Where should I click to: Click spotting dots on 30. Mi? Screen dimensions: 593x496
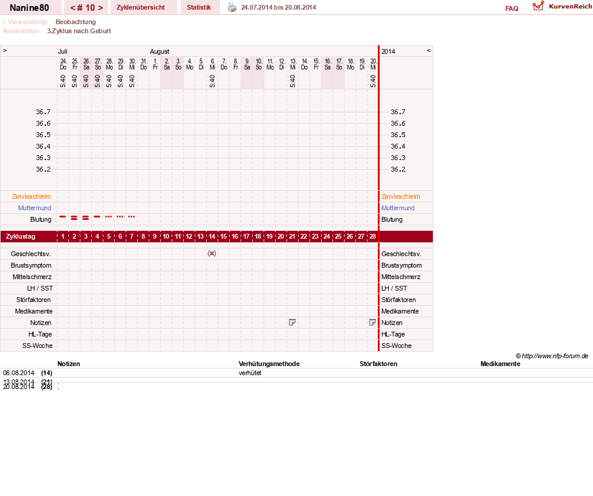click(132, 217)
